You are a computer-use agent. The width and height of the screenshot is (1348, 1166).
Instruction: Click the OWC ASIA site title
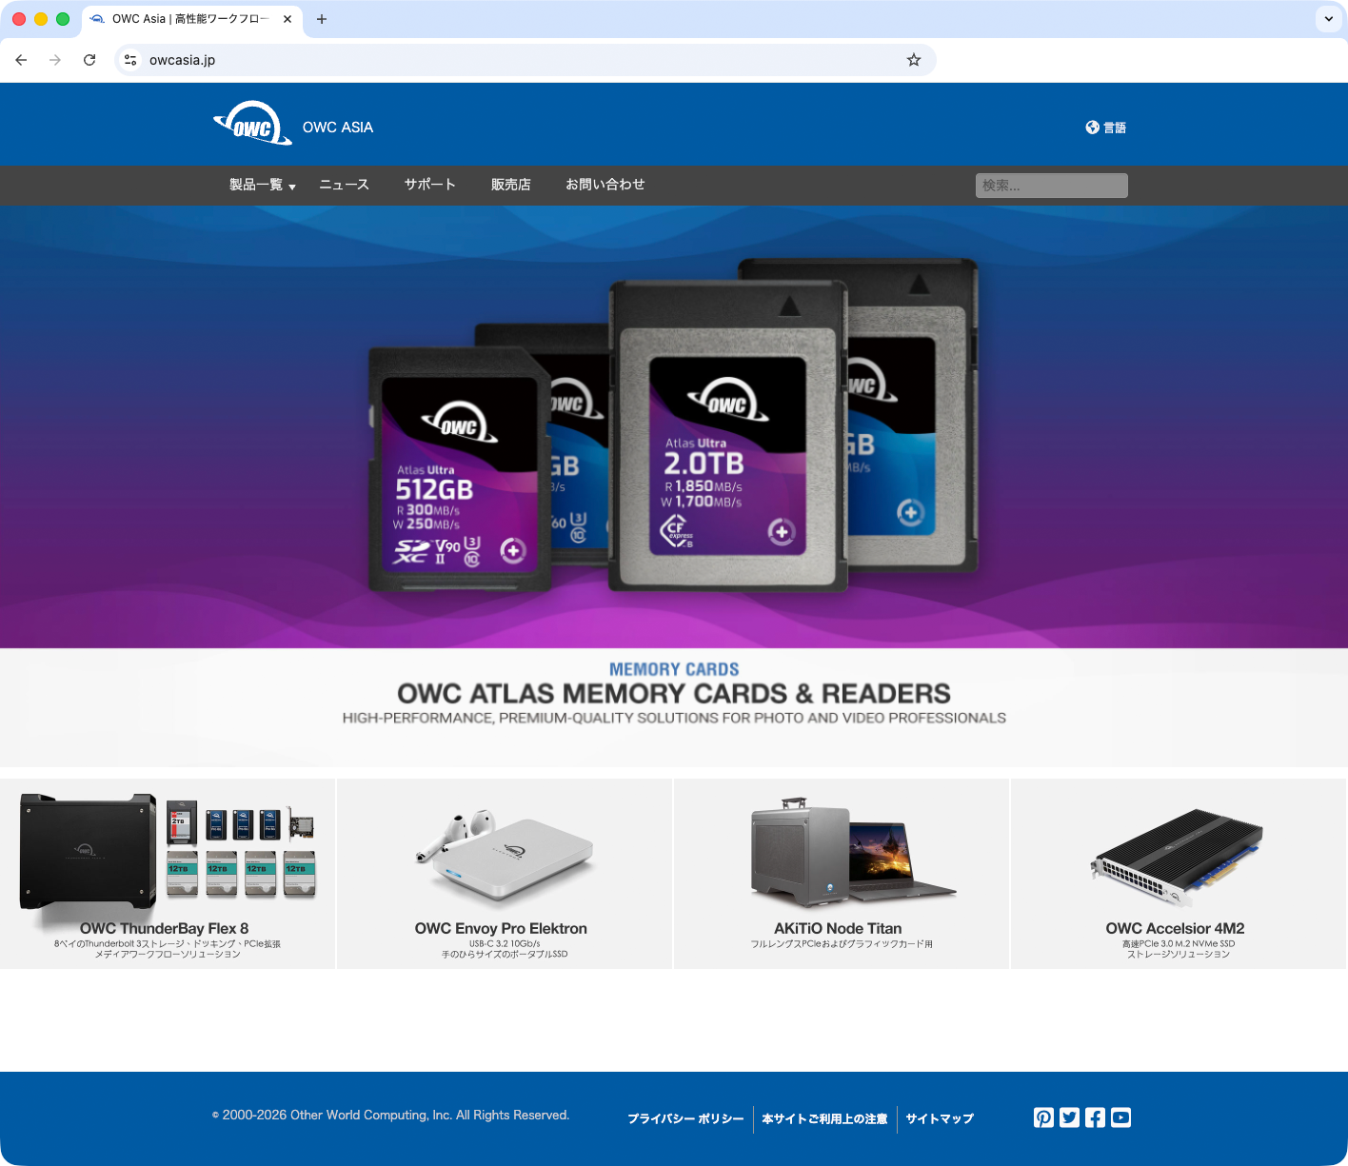point(338,128)
